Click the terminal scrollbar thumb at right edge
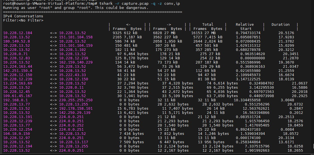 pos(313,146)
